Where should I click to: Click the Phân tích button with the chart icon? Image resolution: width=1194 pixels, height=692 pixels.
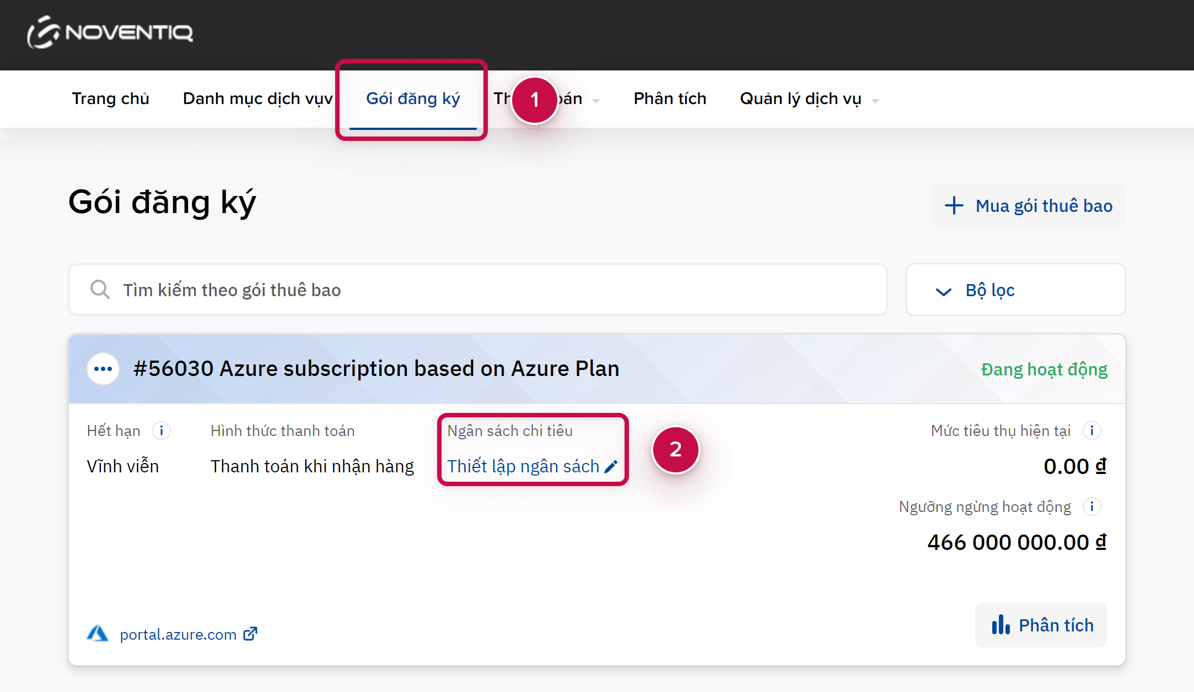click(x=1041, y=625)
